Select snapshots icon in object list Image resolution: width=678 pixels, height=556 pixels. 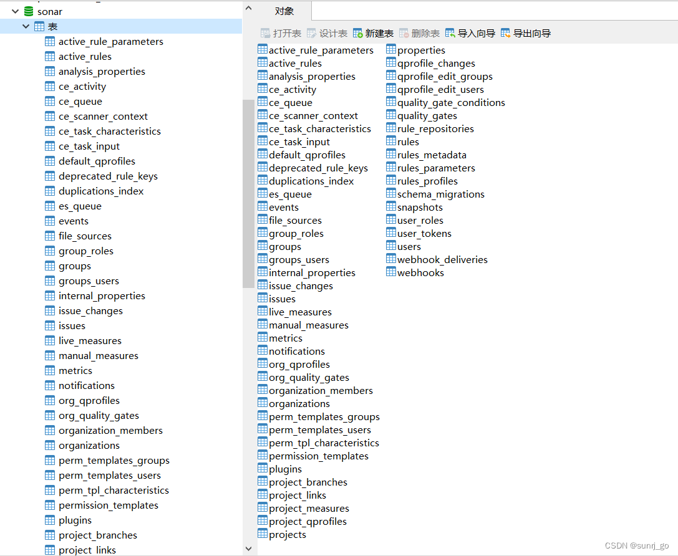(x=391, y=206)
